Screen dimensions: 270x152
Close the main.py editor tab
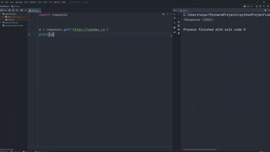pyautogui.click(x=40, y=10)
